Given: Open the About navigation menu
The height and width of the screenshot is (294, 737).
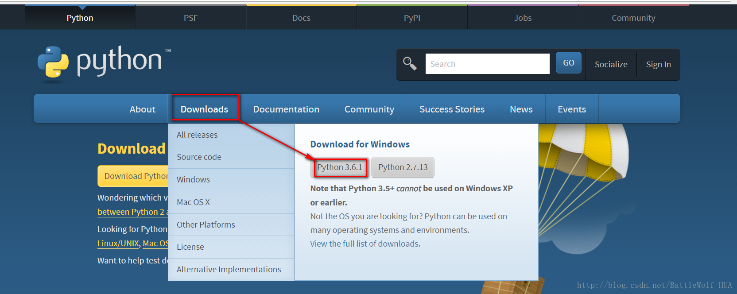Looking at the screenshot, I should point(143,109).
